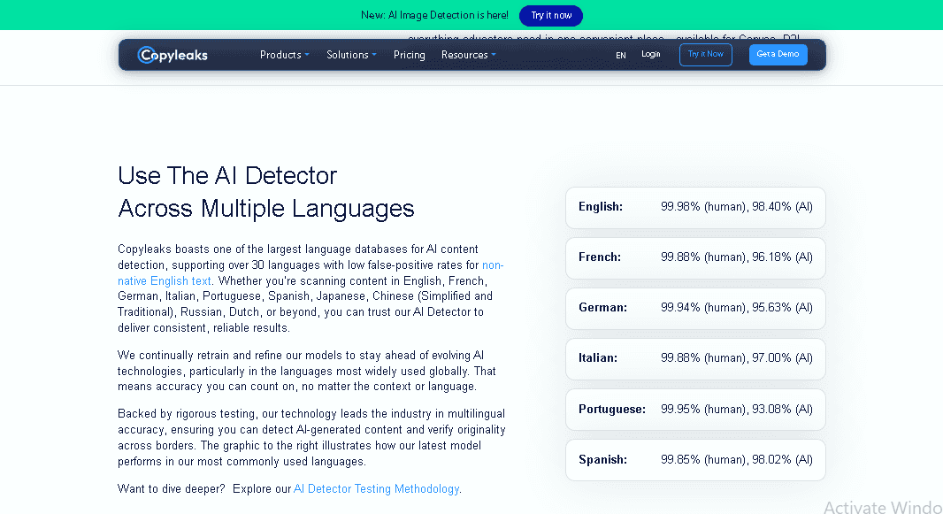Open the Products dropdown menu
Screen dimensions: 943x514
(283, 55)
